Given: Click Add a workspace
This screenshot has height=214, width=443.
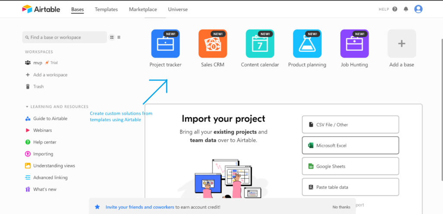Looking at the screenshot, I should (50, 75).
